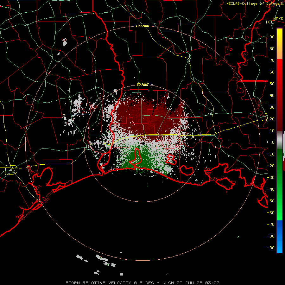Click the 30 value on the velocity scale
This screenshot has height=285, width=285.
click(x=272, y=107)
